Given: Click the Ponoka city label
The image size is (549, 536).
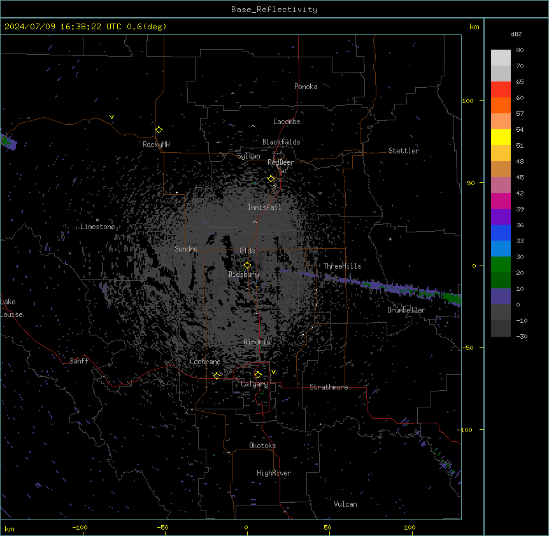Looking at the screenshot, I should pyautogui.click(x=306, y=87).
